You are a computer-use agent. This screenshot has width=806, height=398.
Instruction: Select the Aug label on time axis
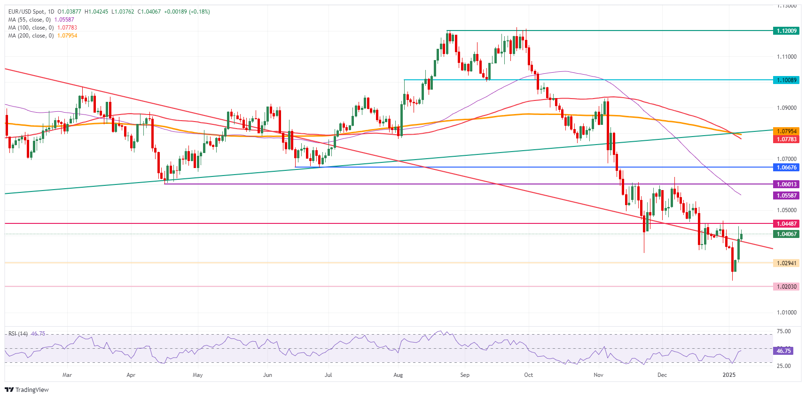pyautogui.click(x=398, y=375)
